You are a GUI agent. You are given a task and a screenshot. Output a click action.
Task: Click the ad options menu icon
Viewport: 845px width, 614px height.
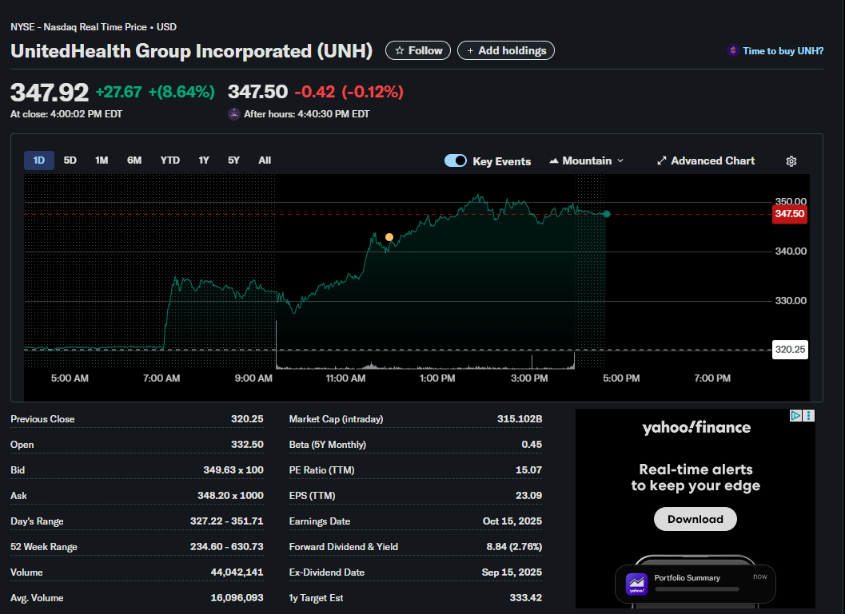808,415
